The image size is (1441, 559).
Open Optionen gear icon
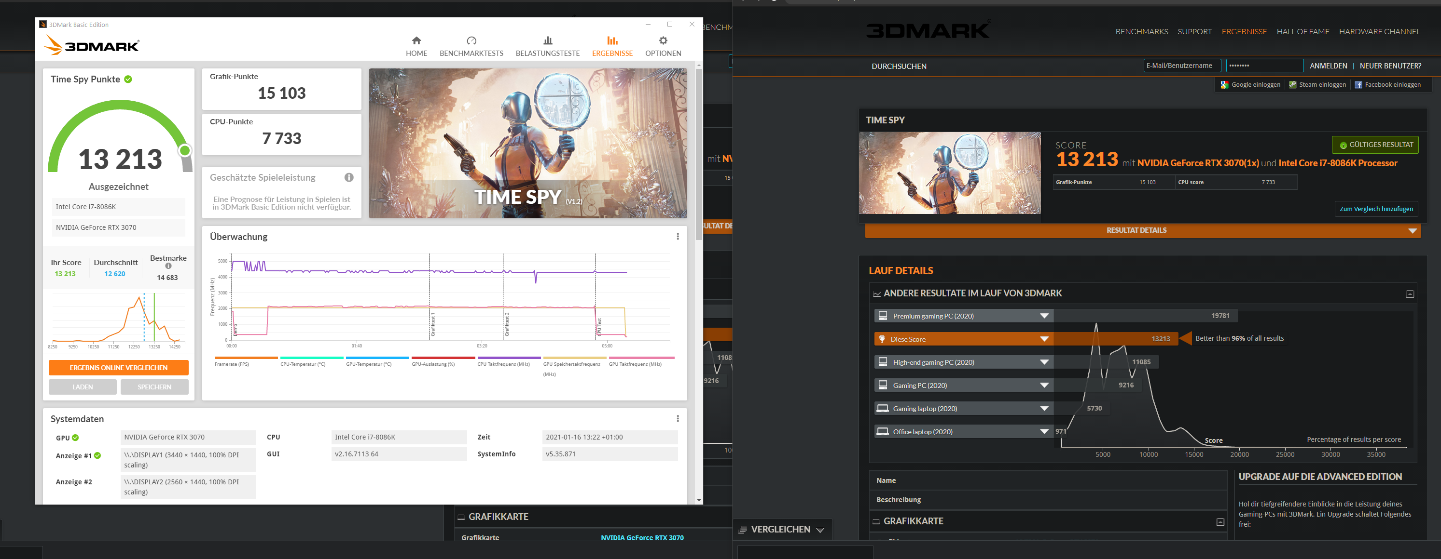point(663,41)
